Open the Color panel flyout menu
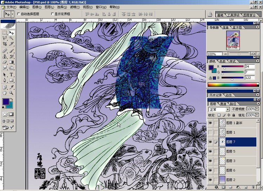The image size is (263, 191). pos(258,61)
